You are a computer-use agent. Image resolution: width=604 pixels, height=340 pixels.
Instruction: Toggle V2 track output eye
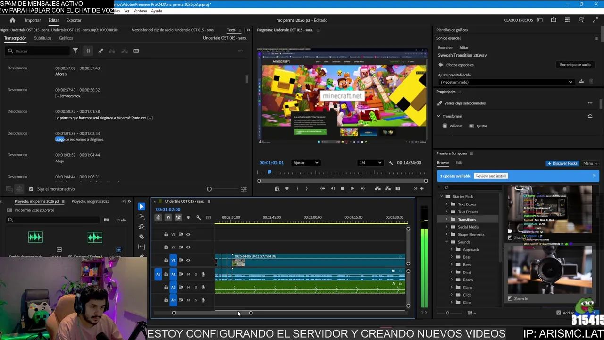[188, 247]
